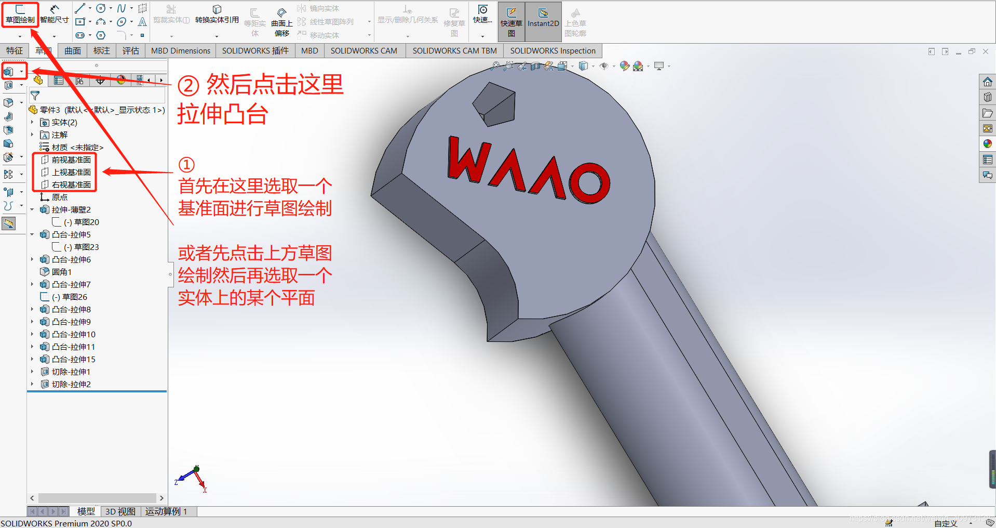996x528 pixels.
Task: Select the Ellipse sketch tool
Action: click(122, 22)
